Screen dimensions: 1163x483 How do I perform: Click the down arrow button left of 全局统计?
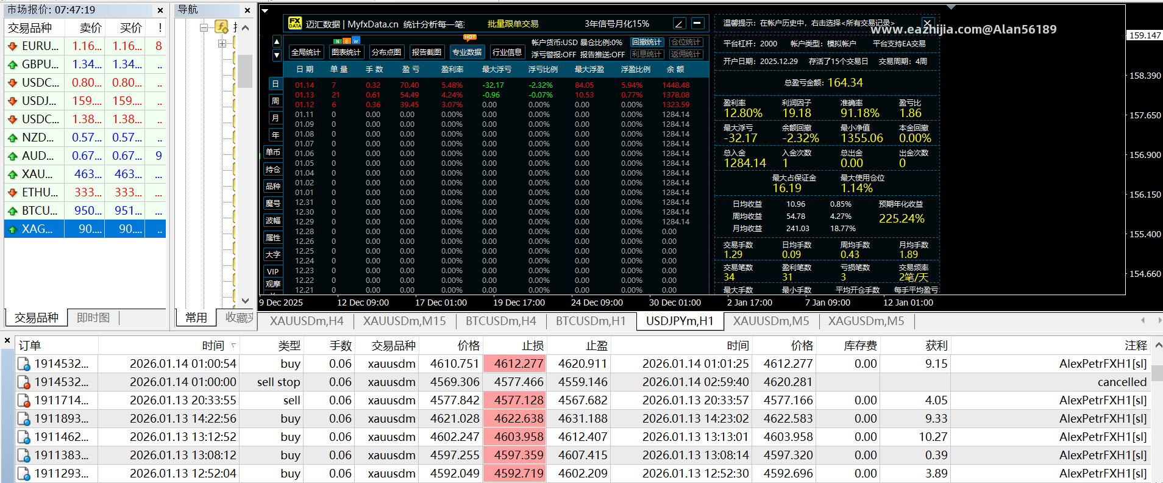click(277, 55)
